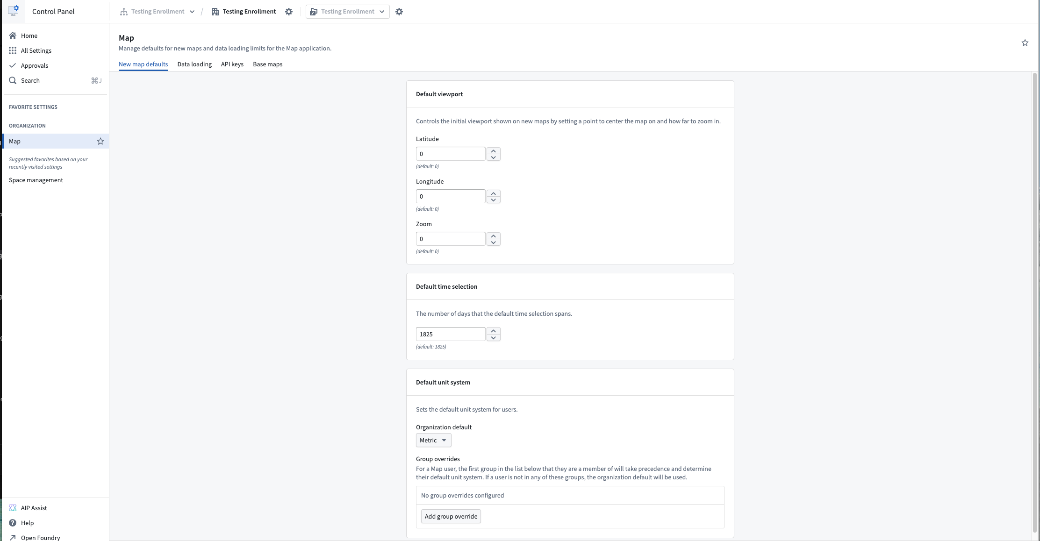
Task: Open Help in the sidebar
Action: click(27, 523)
